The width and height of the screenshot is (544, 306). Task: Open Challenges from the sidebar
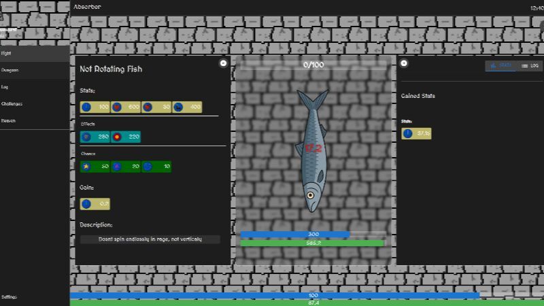12,104
